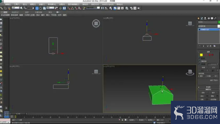The width and height of the screenshot is (220, 124).
Task: Open the Rendered Frame Window
Action: tap(135, 8)
